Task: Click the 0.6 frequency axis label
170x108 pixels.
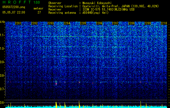Action: (x=2, y=103)
